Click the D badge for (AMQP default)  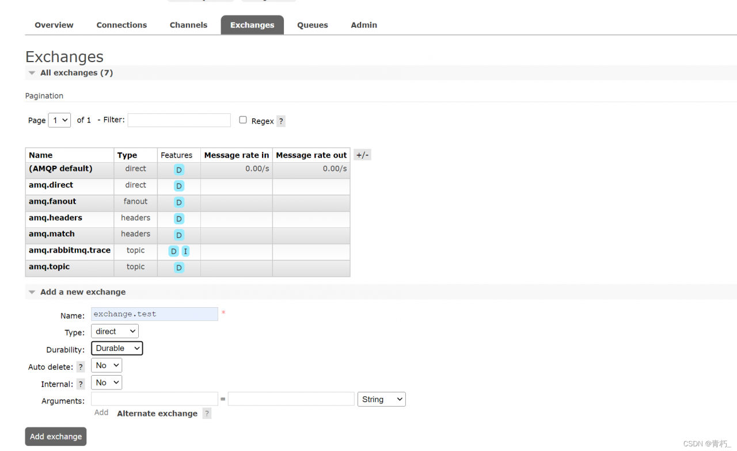179,170
